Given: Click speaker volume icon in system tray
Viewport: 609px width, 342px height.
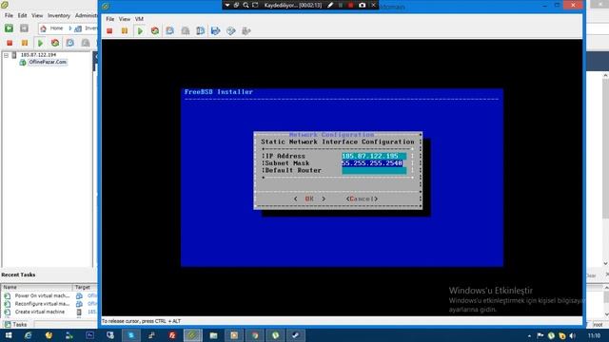Looking at the screenshot, I should (572, 335).
